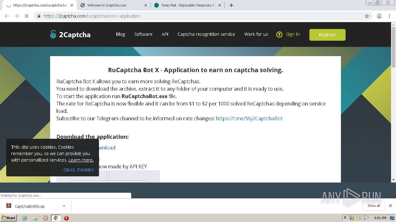Click the WinRAR icon of the downloaded zip
This screenshot has width=396, height=222.
[x=9, y=206]
